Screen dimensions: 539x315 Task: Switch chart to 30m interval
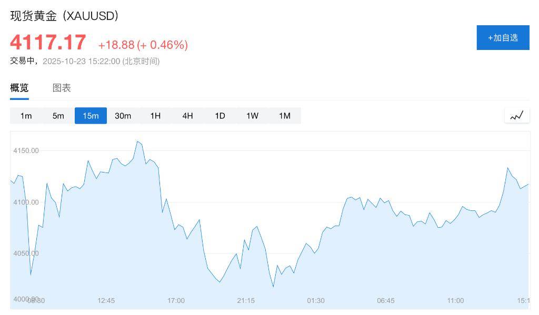coord(123,116)
